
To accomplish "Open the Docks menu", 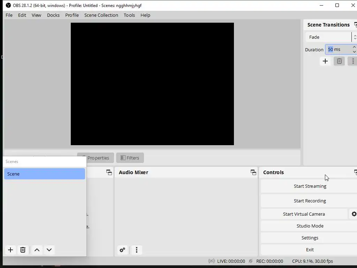I will click(x=53, y=15).
